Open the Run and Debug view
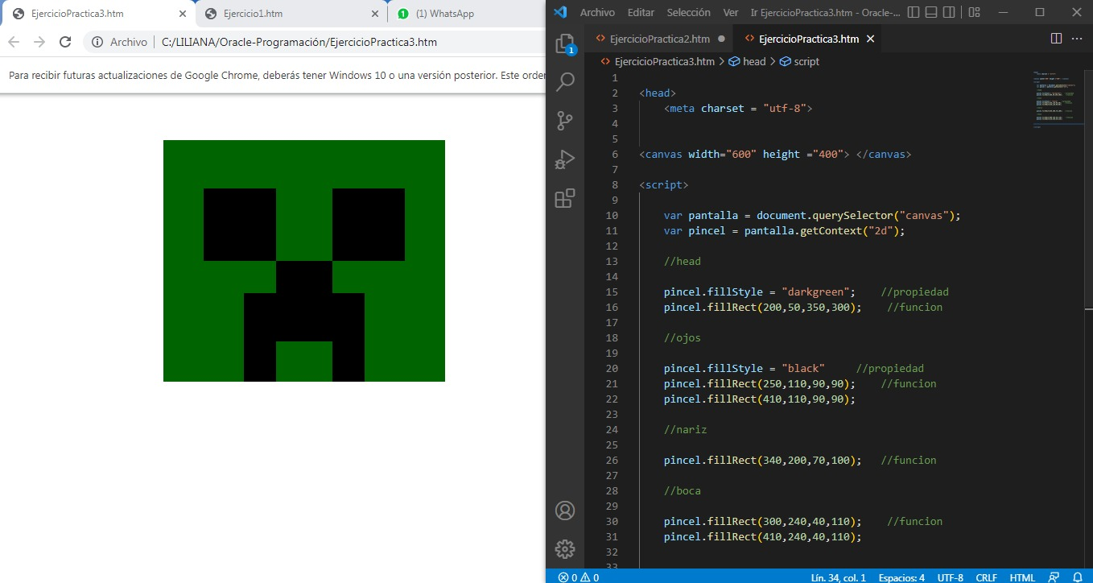 click(565, 159)
